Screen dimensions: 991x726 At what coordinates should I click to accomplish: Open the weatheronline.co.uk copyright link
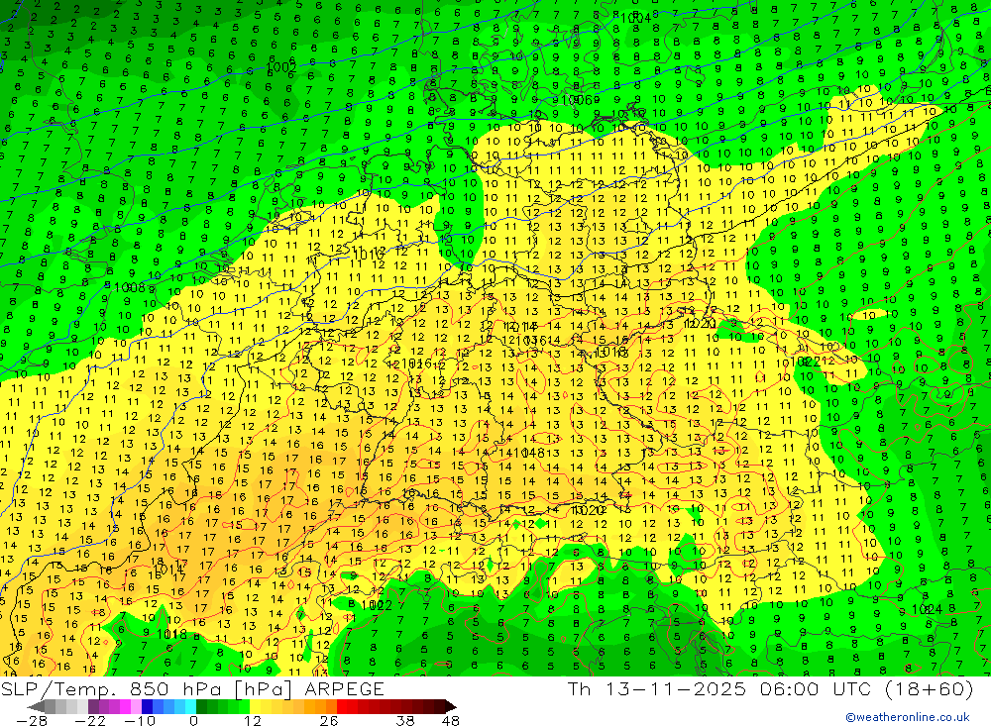pyautogui.click(x=908, y=717)
